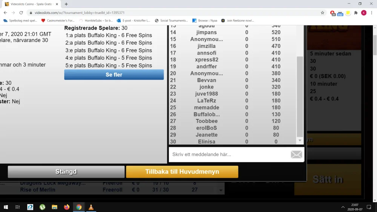Click the taskbar clock showing 23:07
377x212 pixels.
pyautogui.click(x=355, y=207)
